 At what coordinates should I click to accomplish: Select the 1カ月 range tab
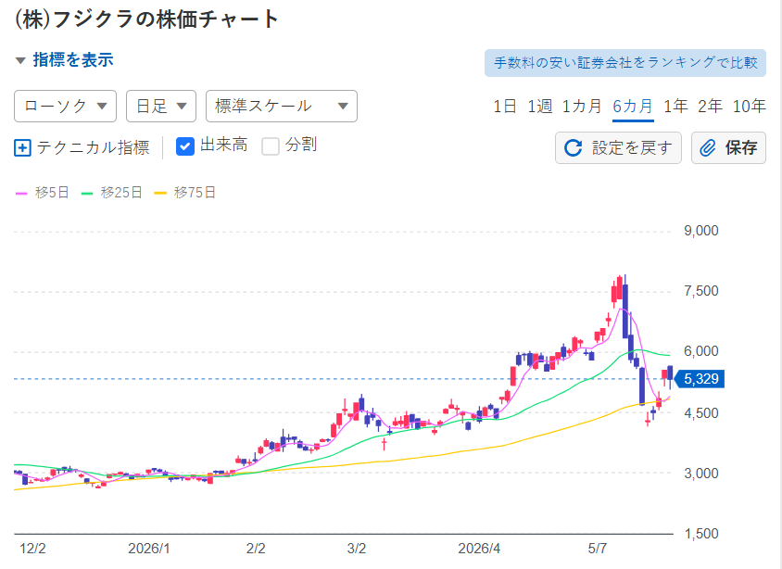[x=582, y=107]
